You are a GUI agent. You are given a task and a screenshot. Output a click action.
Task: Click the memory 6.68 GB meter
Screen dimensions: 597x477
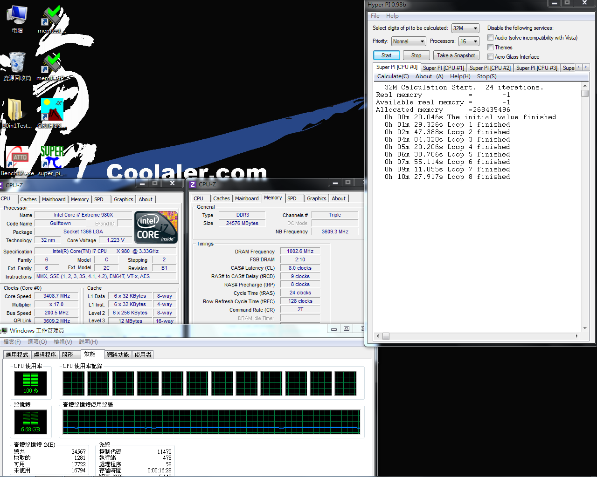click(x=31, y=422)
